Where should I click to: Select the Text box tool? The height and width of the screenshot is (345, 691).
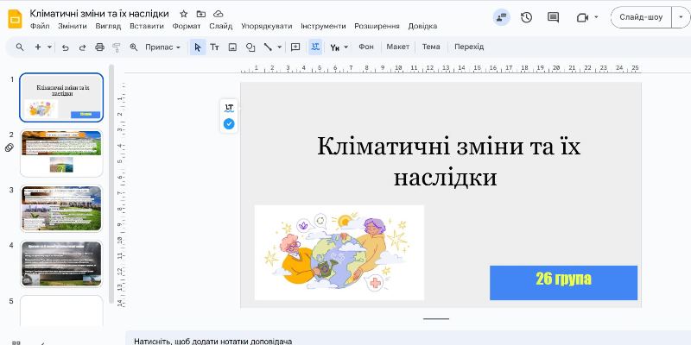pyautogui.click(x=215, y=47)
